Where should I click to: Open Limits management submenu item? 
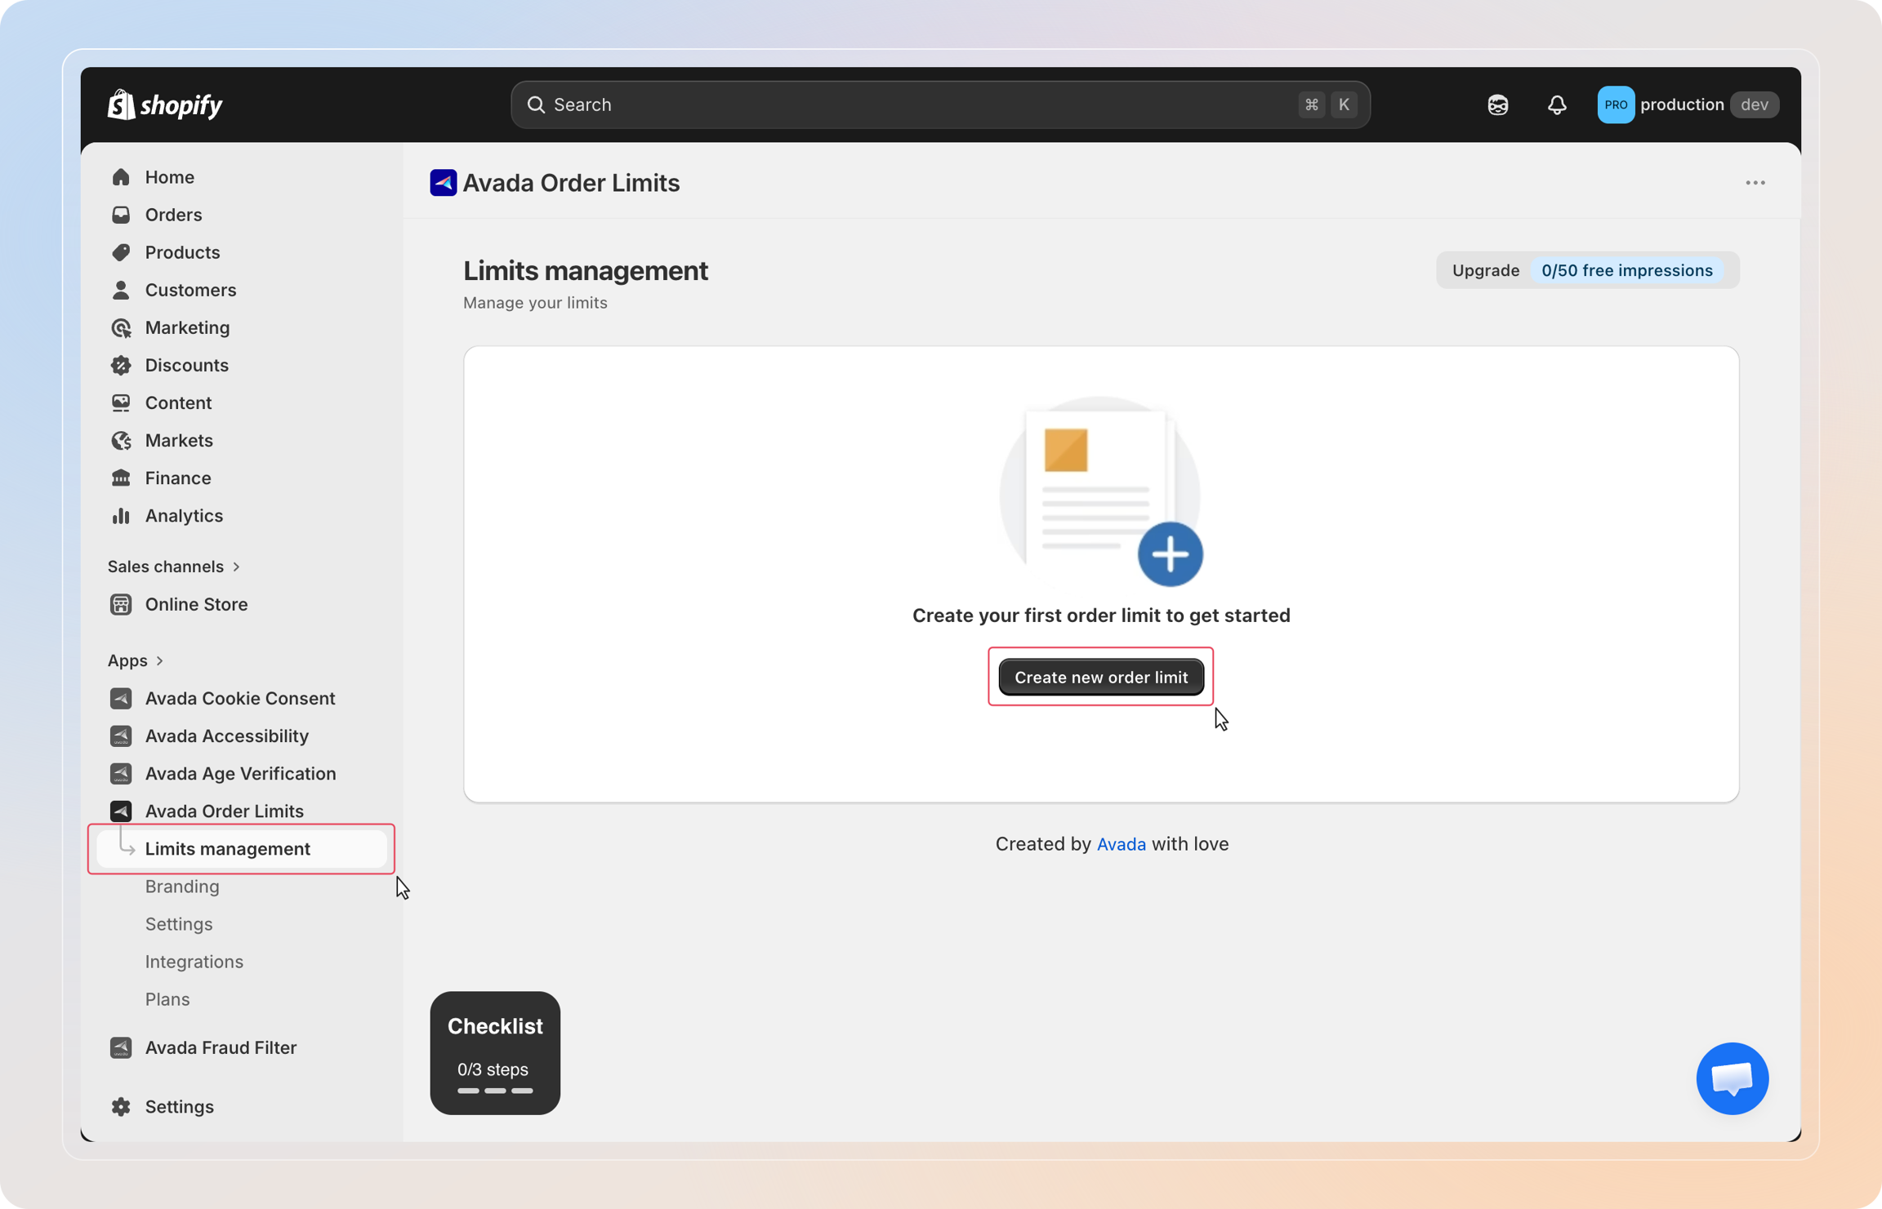242,849
